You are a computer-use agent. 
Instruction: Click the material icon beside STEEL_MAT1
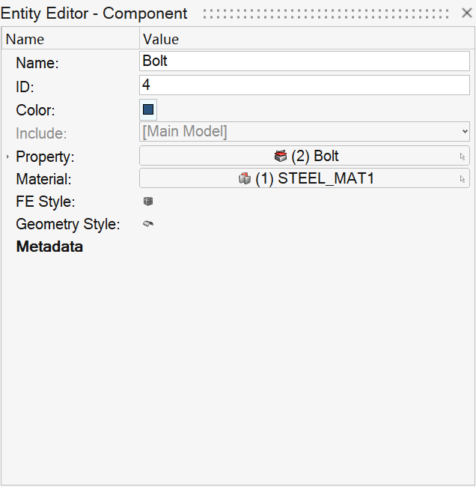click(244, 178)
